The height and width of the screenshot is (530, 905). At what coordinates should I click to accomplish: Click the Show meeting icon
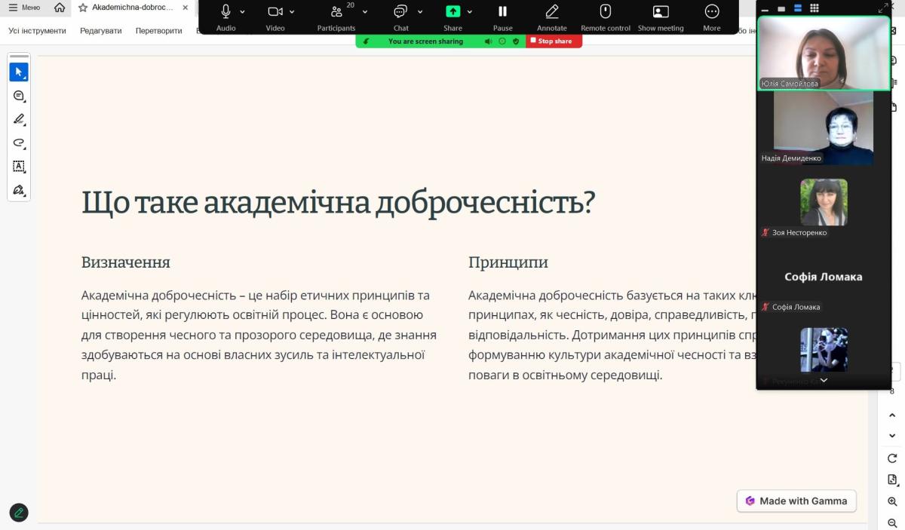click(x=660, y=12)
